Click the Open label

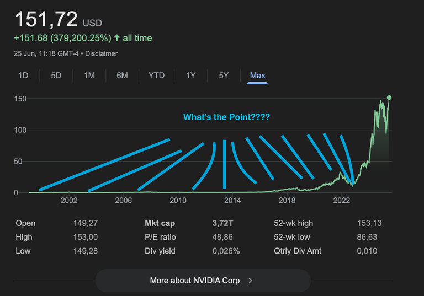(25, 223)
